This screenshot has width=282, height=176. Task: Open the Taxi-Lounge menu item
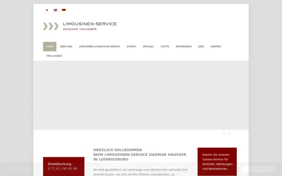click(x=55, y=56)
